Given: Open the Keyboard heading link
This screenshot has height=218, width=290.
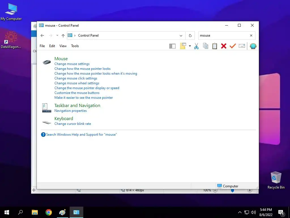Looking at the screenshot, I should [x=64, y=118].
